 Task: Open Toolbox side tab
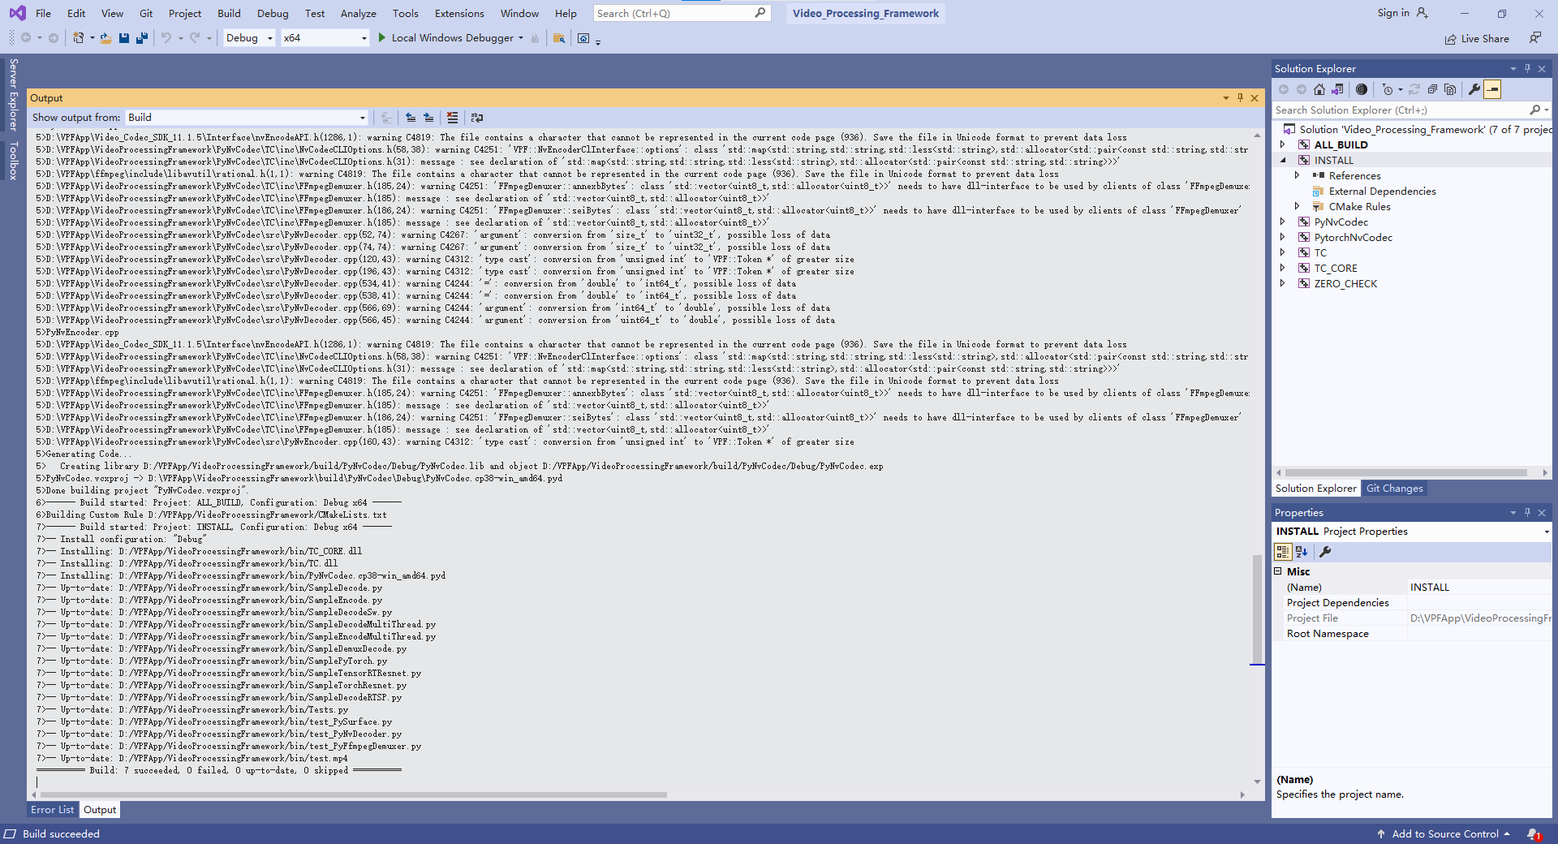click(x=13, y=161)
